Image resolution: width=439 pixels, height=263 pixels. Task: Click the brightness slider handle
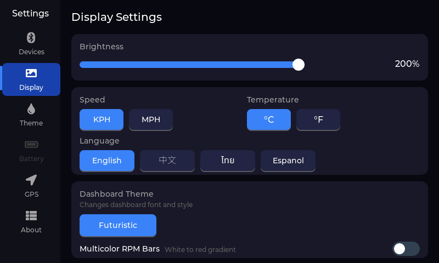click(x=299, y=65)
